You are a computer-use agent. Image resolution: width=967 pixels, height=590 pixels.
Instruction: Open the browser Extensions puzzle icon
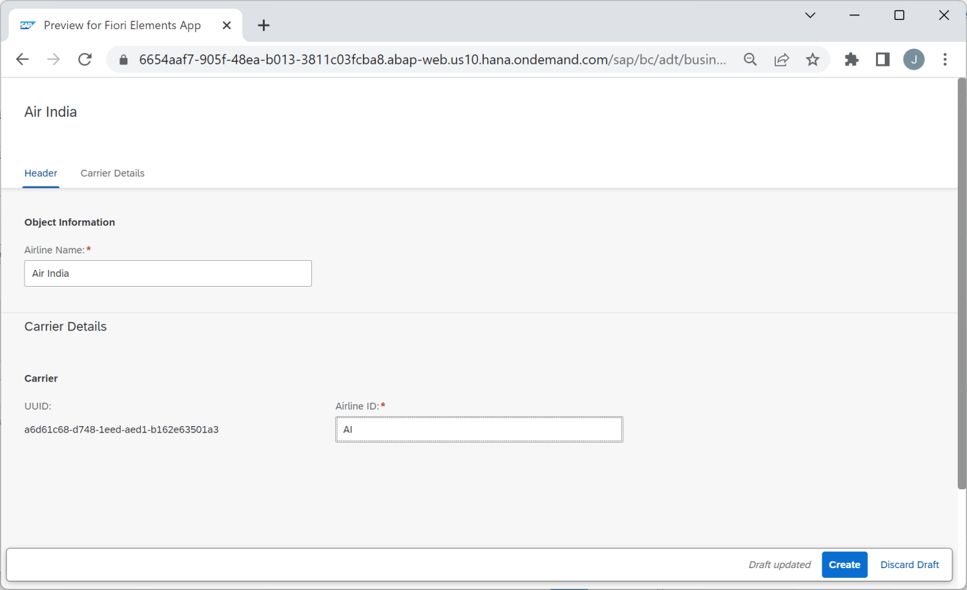point(852,59)
